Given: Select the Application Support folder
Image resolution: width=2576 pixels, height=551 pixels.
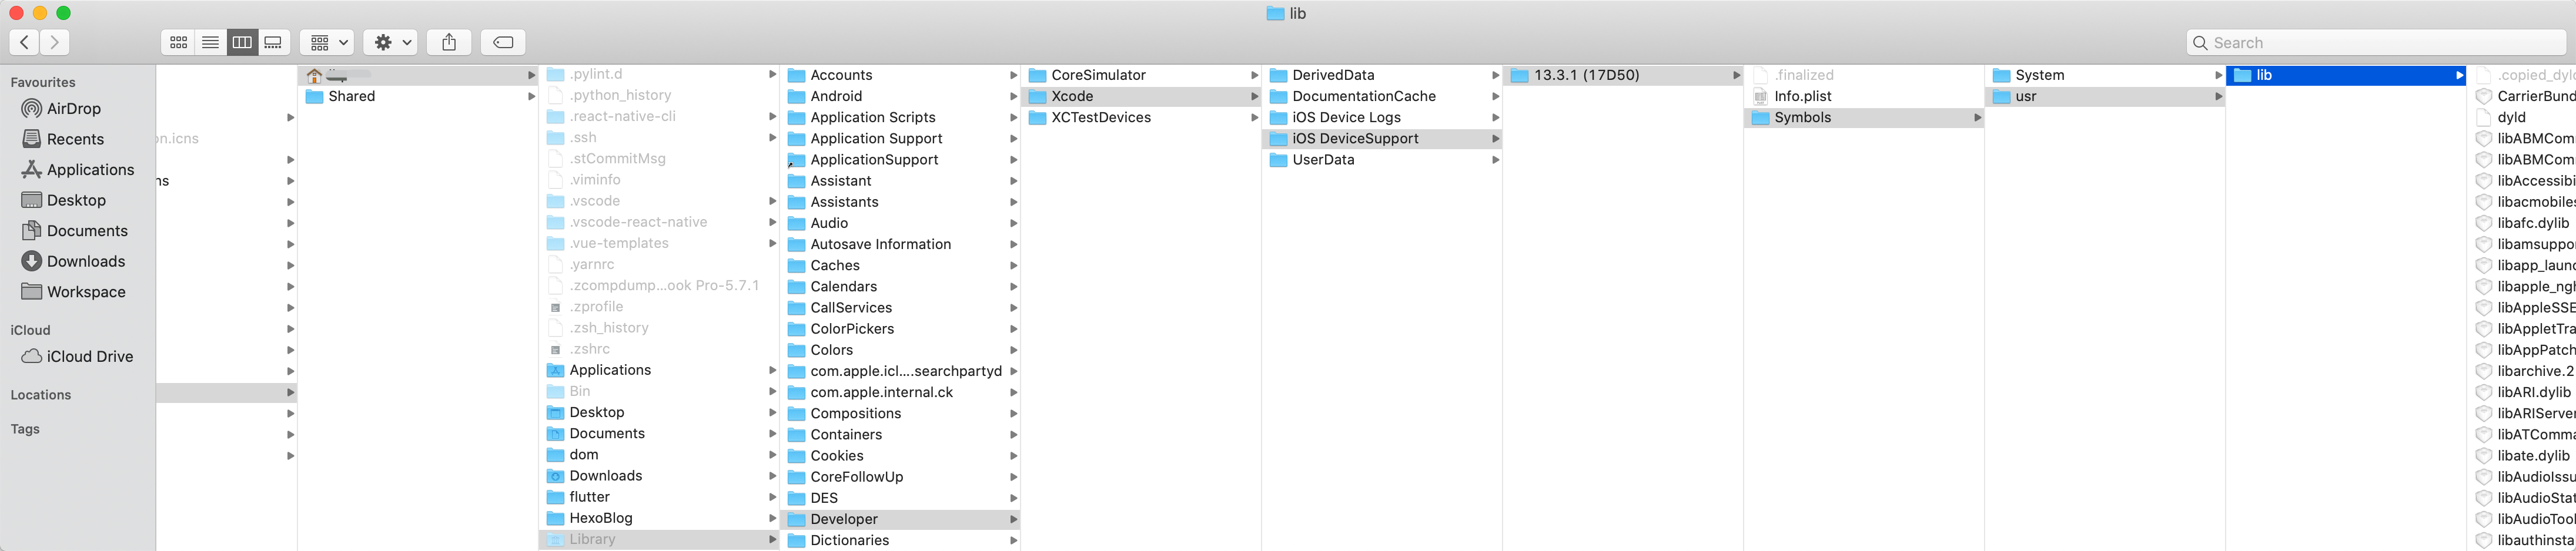Looking at the screenshot, I should (x=900, y=139).
